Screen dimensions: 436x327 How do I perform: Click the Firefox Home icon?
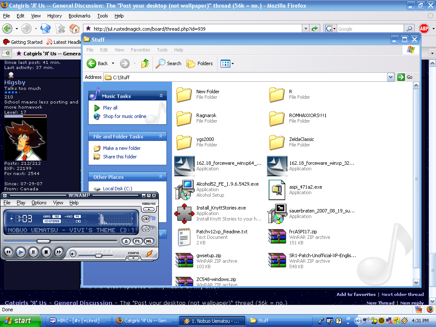point(75,29)
